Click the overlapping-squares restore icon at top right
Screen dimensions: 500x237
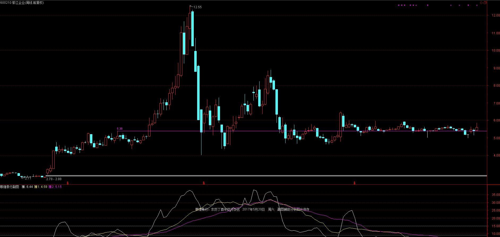coord(485,3)
